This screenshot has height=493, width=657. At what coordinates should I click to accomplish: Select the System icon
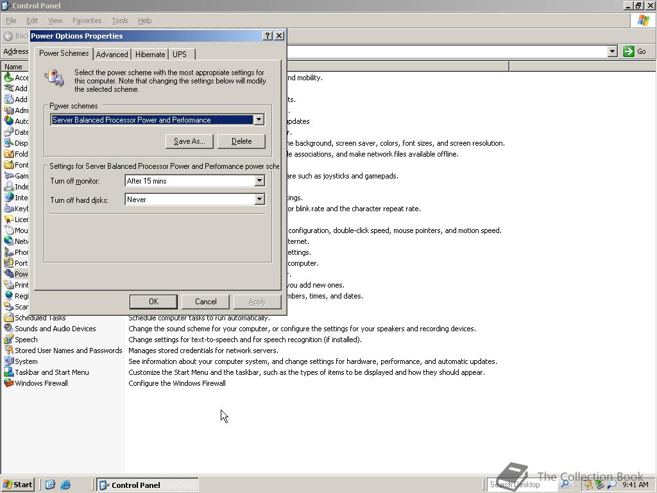coord(9,361)
